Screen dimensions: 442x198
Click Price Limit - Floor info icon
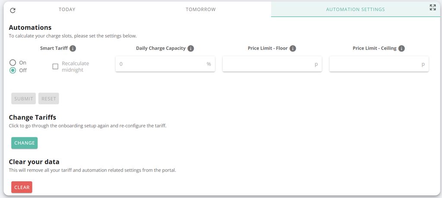tap(293, 49)
